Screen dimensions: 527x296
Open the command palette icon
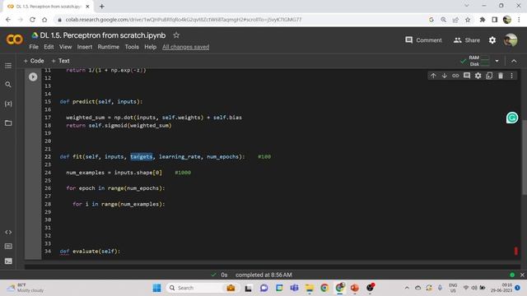tap(8, 247)
